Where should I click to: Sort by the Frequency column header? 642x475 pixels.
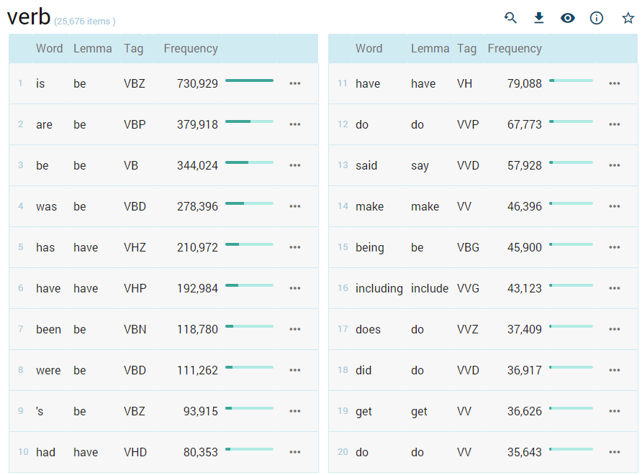coord(190,48)
